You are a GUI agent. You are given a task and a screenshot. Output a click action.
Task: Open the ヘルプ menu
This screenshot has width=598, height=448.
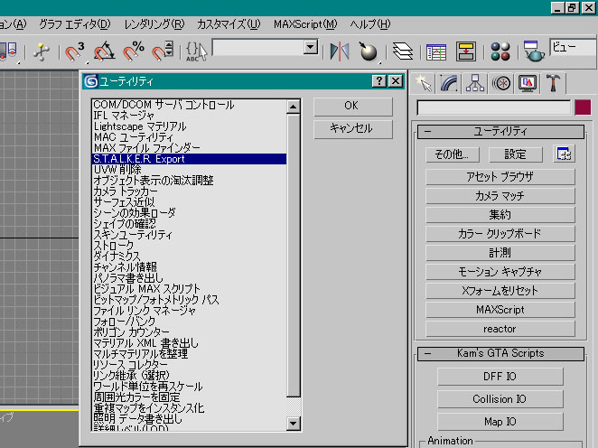370,24
